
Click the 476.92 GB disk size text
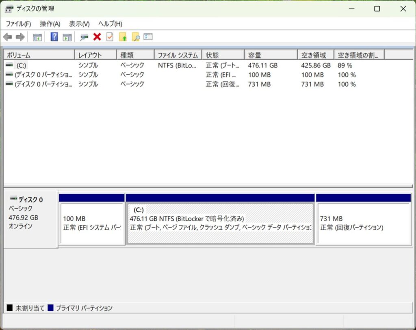point(23,217)
